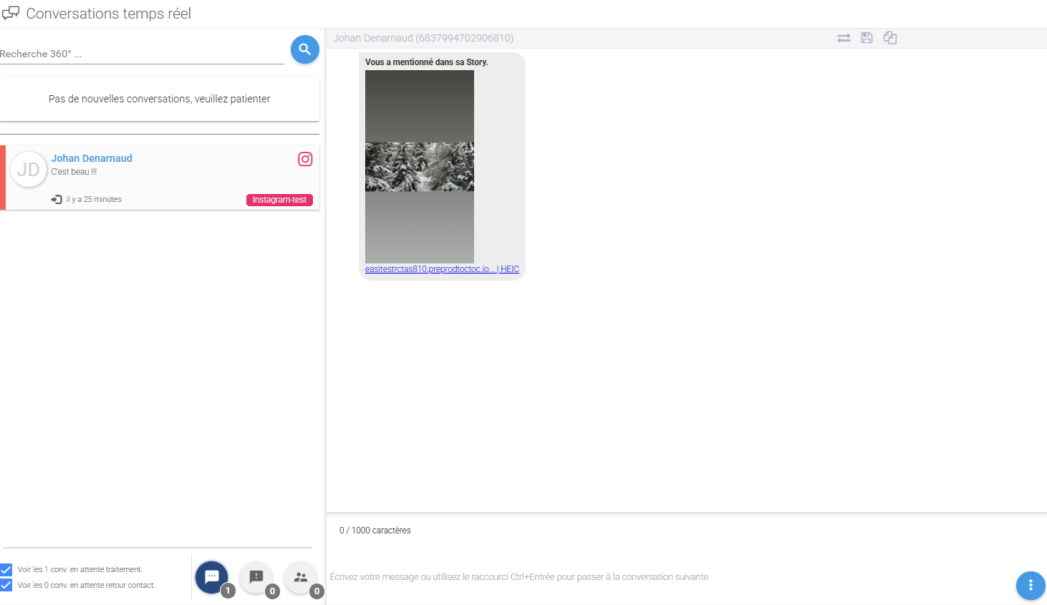The image size is (1047, 605).
Task: Click the blue search magnifier button
Action: coord(304,49)
